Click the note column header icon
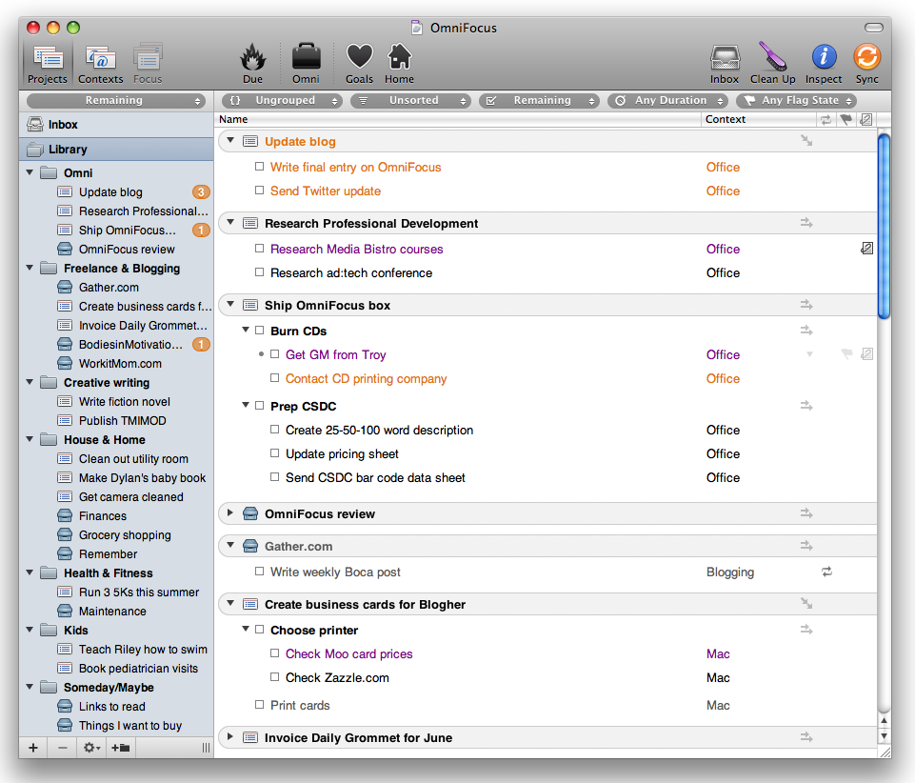Image resolution: width=915 pixels, height=783 pixels. tap(866, 119)
